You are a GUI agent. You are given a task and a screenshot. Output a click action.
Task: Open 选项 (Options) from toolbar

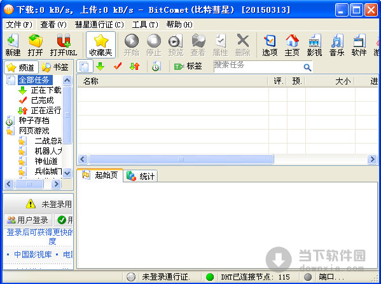[x=270, y=45]
